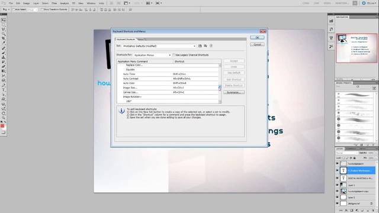Select the Crop tool
379x213 pixels.
4,38
